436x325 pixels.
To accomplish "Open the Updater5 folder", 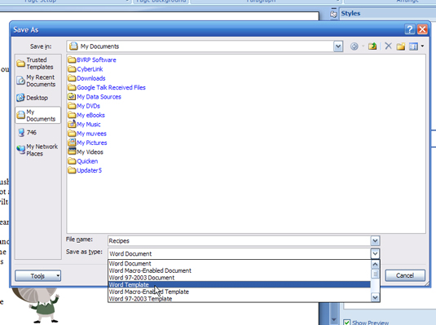I will click(x=85, y=170).
